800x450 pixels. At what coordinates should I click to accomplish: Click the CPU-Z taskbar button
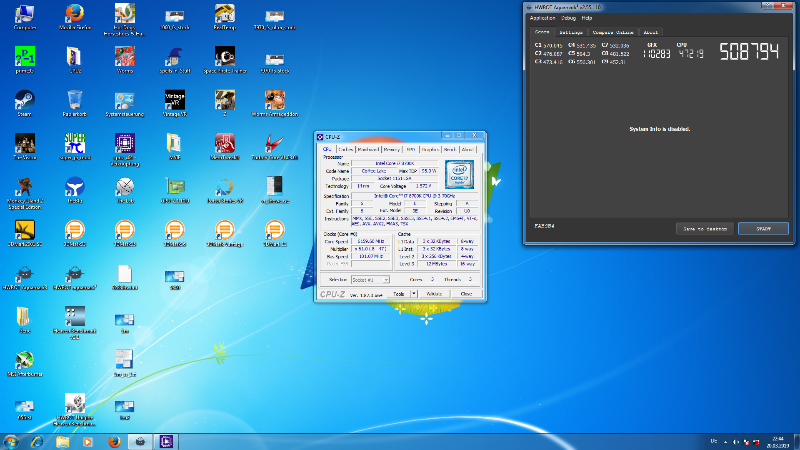166,442
